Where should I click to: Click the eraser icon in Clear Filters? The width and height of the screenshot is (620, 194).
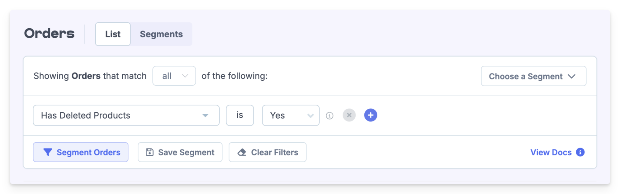242,152
